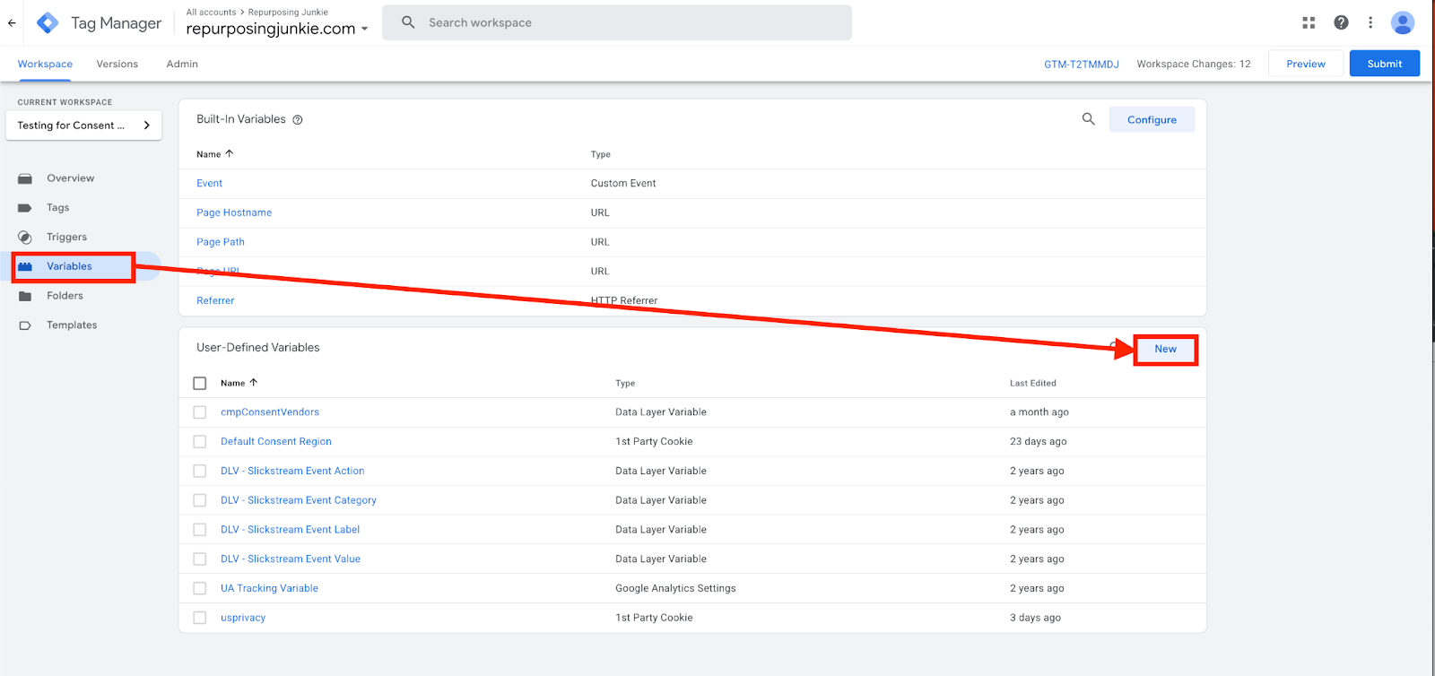Open the Page Hostname built-in variable
This screenshot has width=1435, height=676.
234,213
